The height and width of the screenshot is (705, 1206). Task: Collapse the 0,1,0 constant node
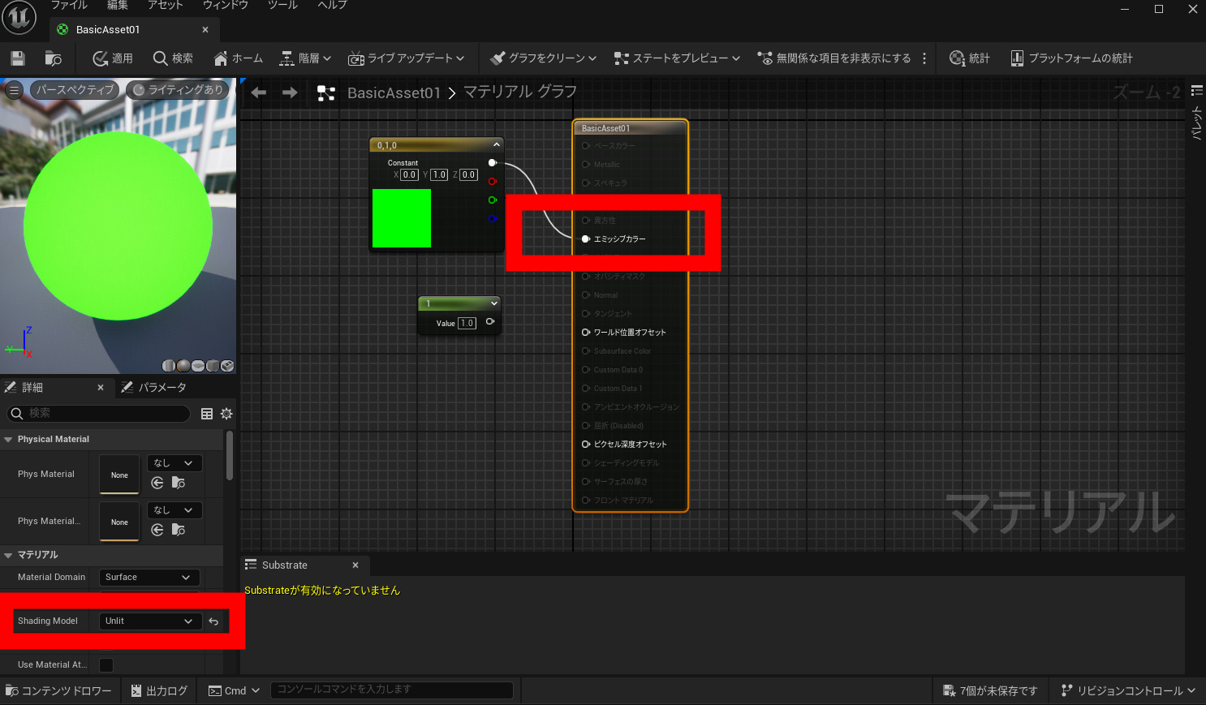point(496,144)
